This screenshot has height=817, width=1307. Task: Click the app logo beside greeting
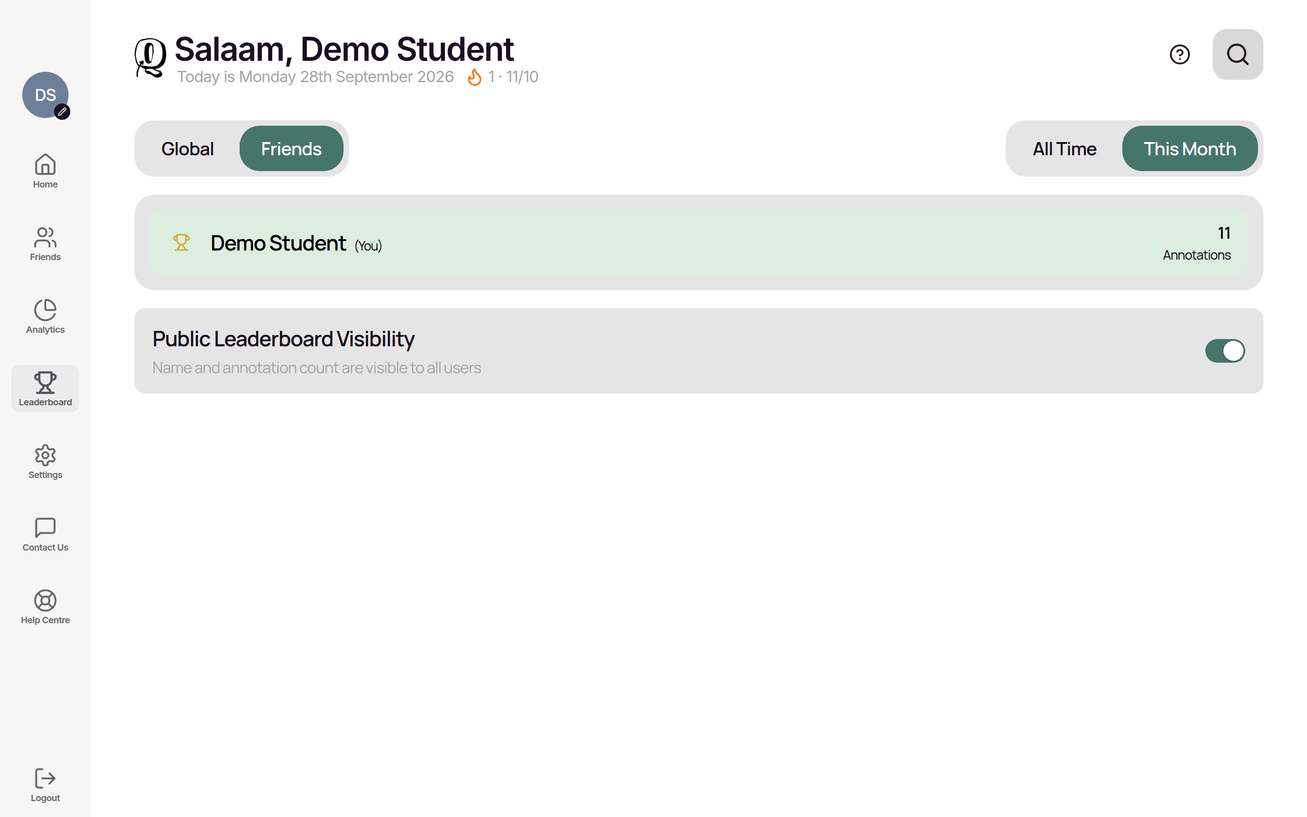[150, 58]
